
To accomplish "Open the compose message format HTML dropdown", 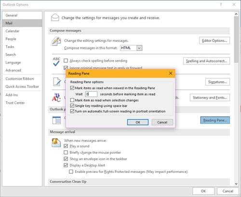I will [139, 48].
